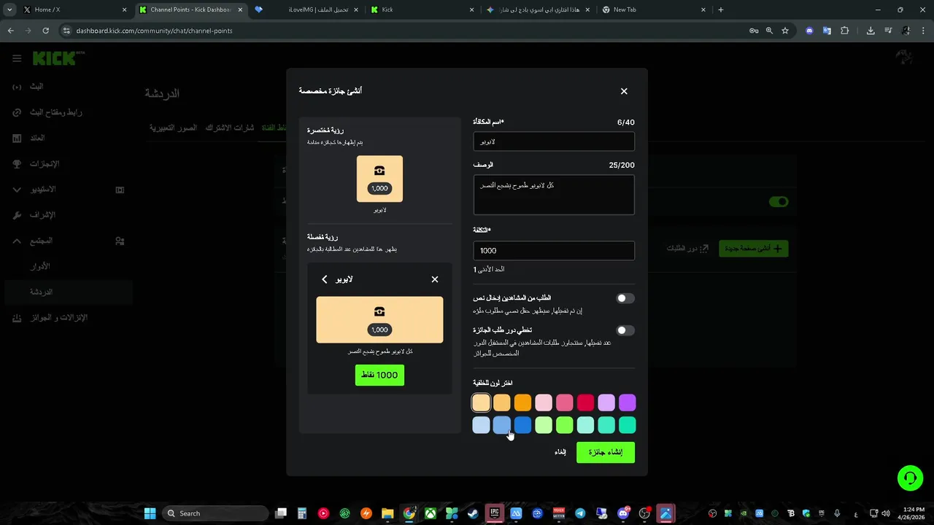The width and height of the screenshot is (934, 525).
Task: Toggle the green switch behind the dialog
Action: 779,202
